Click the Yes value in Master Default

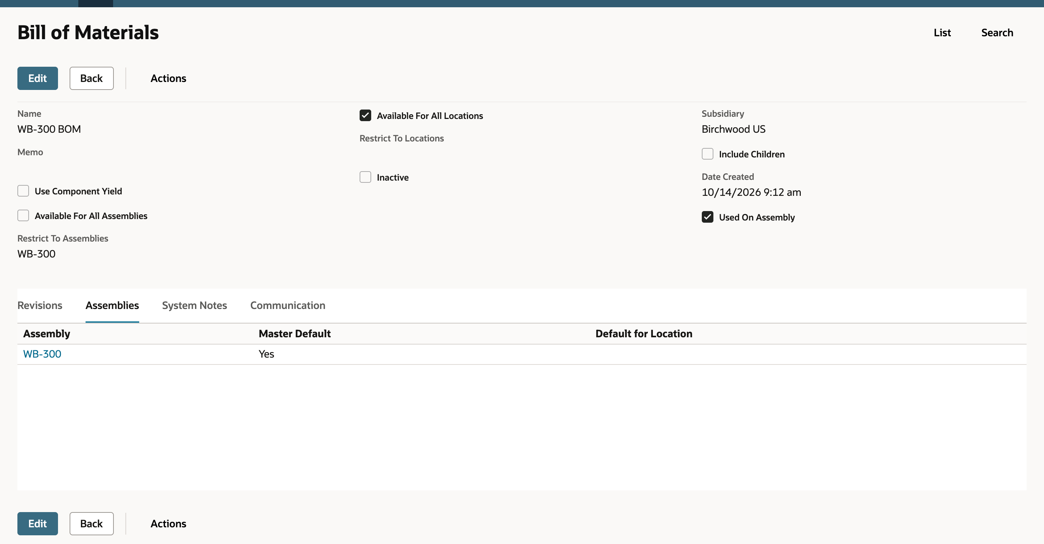(266, 354)
